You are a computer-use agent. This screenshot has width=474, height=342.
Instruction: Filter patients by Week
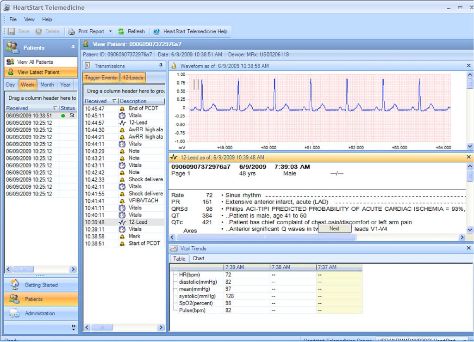click(x=27, y=85)
